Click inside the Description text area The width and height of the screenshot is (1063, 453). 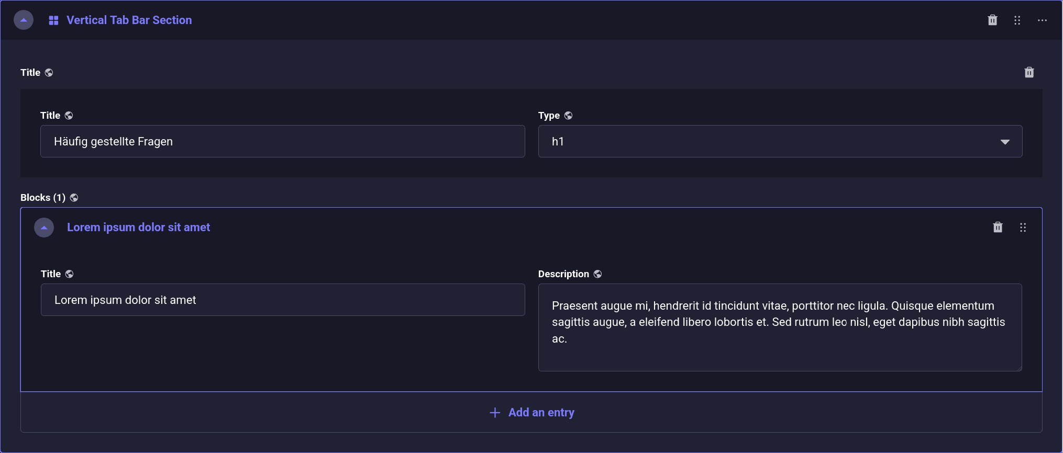coord(780,327)
